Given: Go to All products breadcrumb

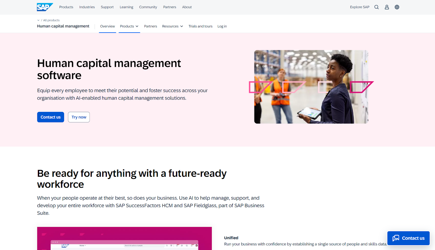Looking at the screenshot, I should click(x=51, y=20).
